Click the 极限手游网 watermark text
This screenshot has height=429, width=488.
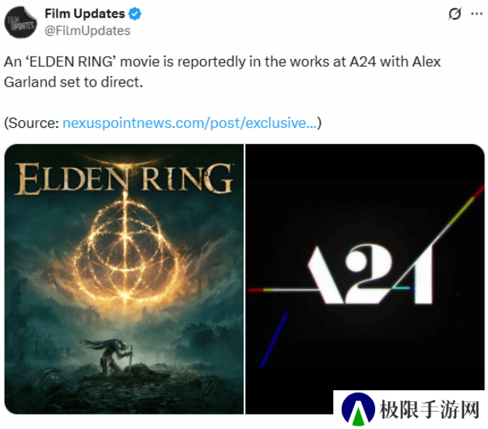point(429,410)
